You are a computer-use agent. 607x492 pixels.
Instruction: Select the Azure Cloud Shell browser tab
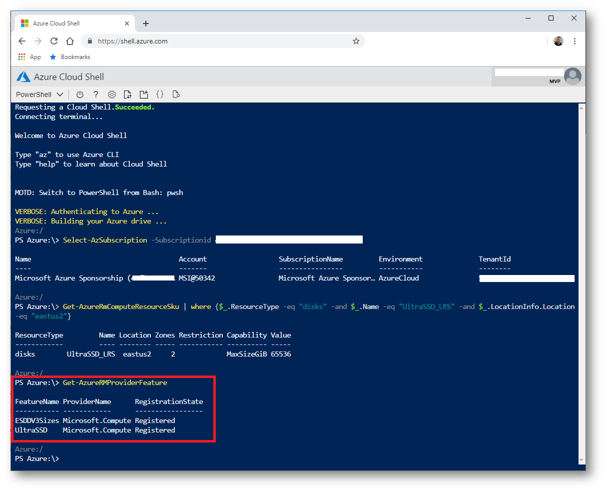[x=75, y=23]
